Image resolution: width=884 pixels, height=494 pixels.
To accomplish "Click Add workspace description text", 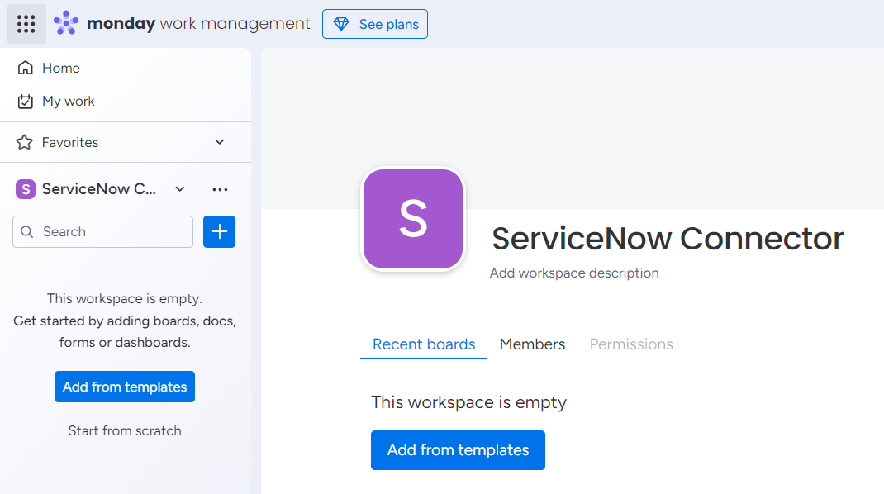I will [574, 273].
